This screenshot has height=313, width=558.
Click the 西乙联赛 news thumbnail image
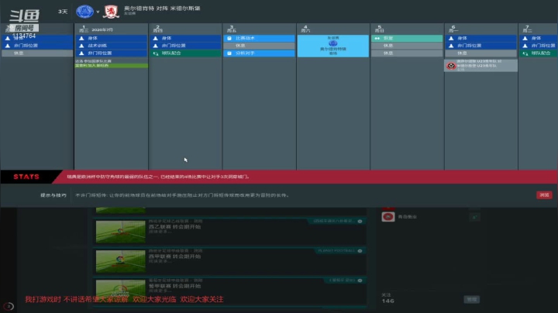pos(121,232)
